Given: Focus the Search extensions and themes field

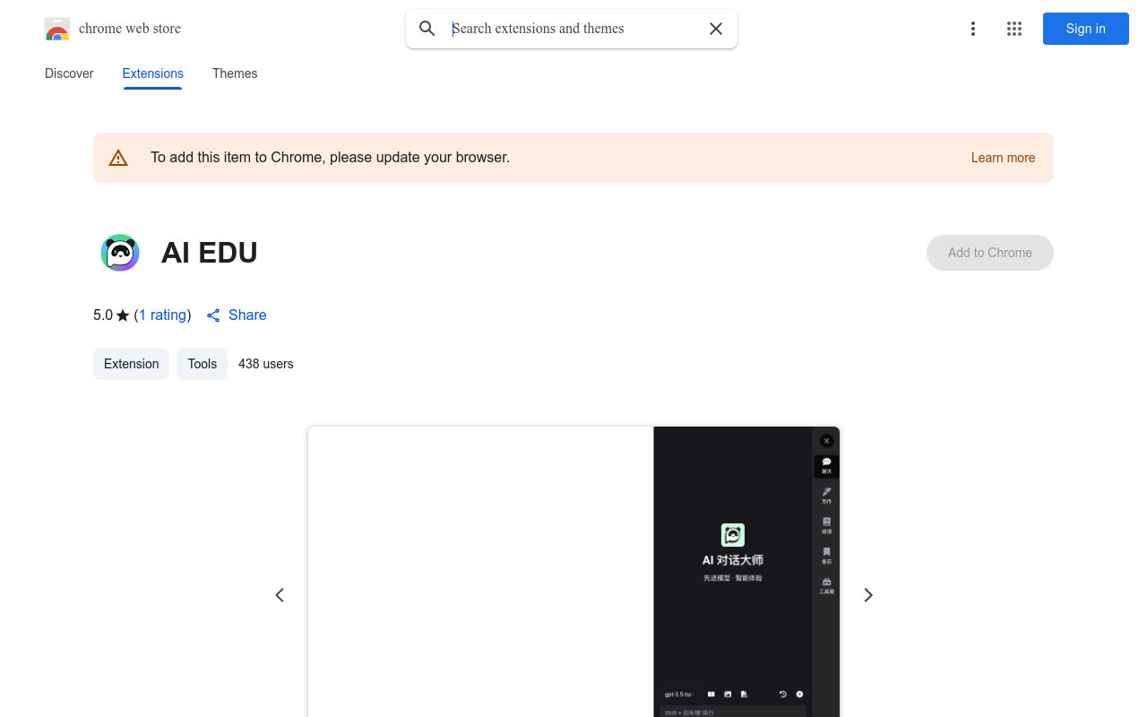Looking at the screenshot, I should 573,29.
